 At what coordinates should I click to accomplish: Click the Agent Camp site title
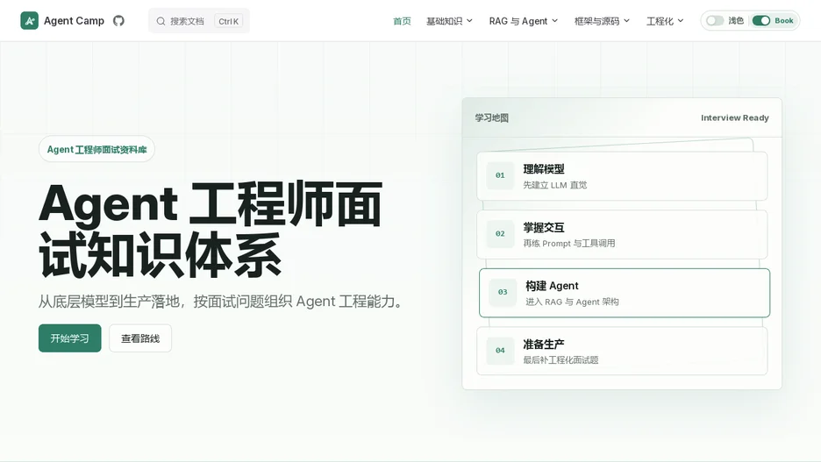pos(74,21)
